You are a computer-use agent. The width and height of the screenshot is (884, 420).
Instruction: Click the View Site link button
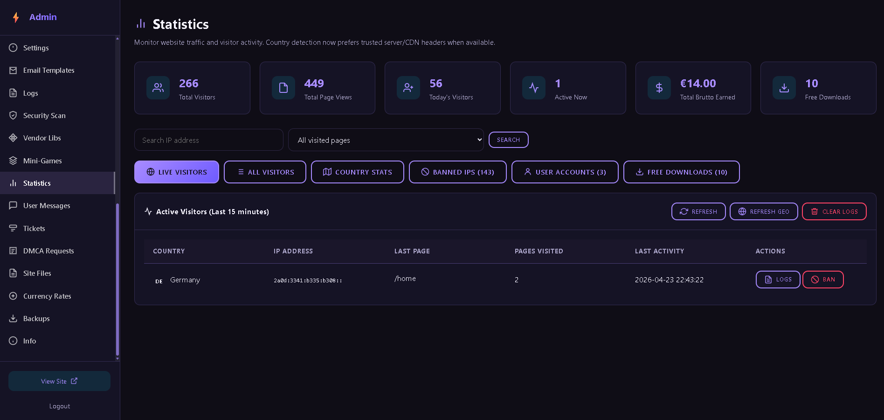tap(59, 381)
